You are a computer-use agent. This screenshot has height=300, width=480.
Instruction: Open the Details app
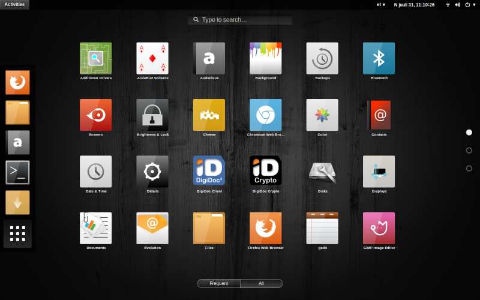coord(152,172)
